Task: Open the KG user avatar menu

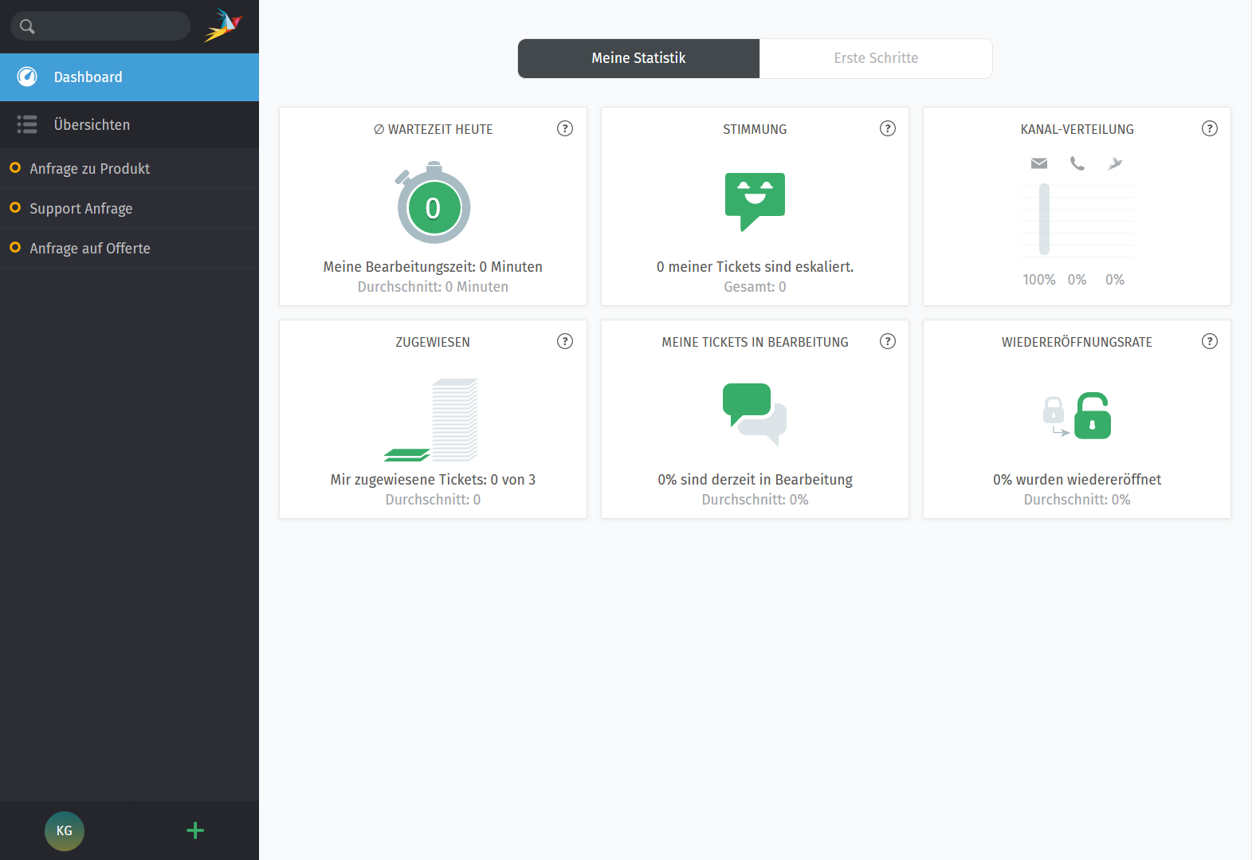Action: [x=65, y=831]
